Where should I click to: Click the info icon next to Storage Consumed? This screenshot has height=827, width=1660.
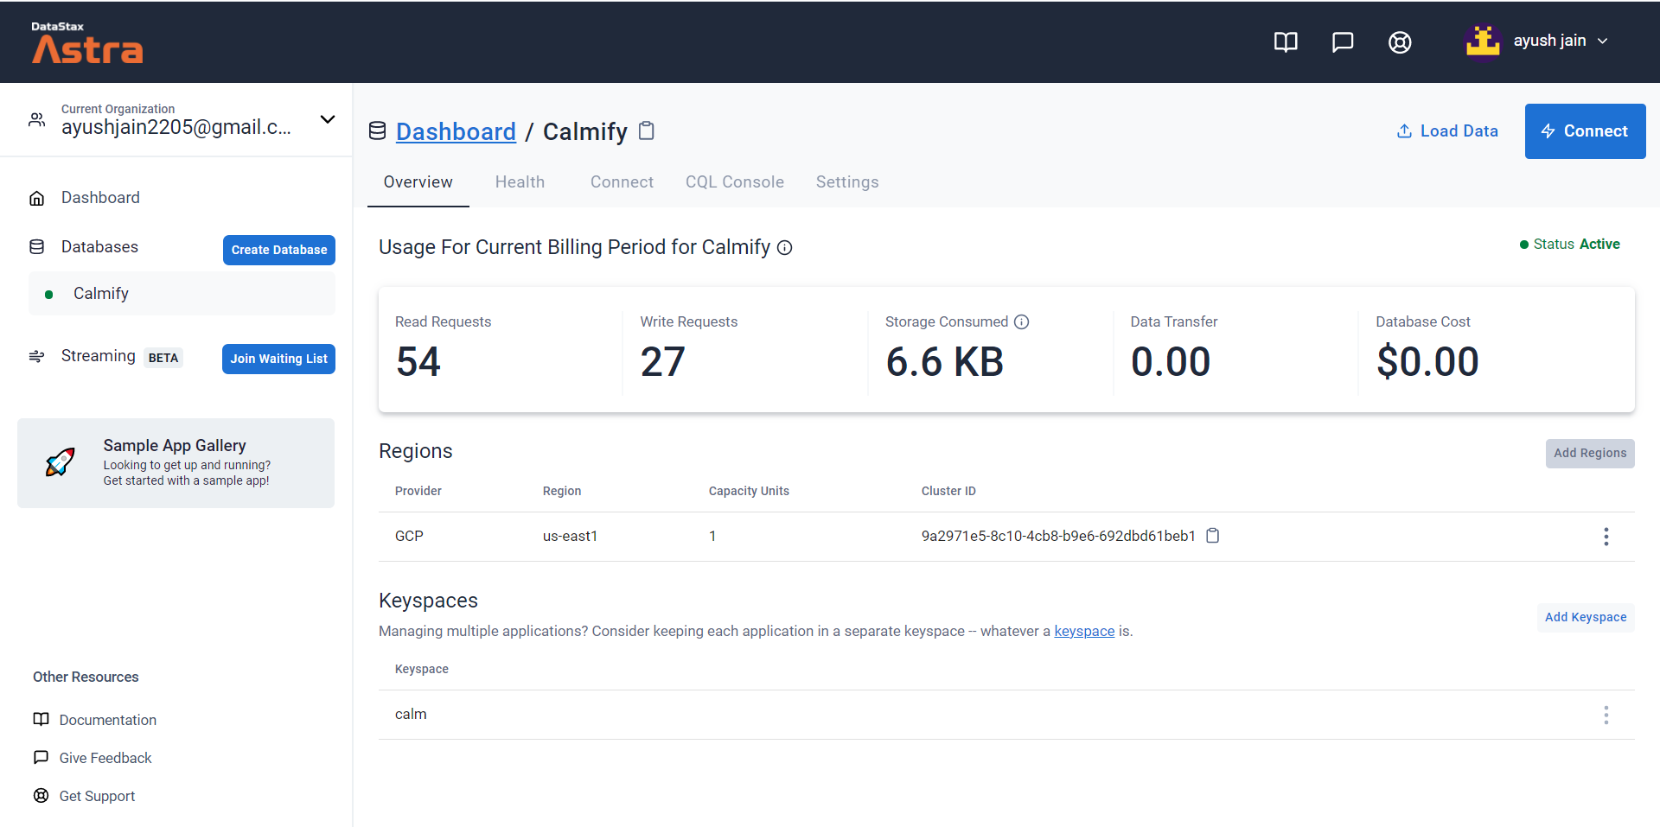click(x=1022, y=322)
